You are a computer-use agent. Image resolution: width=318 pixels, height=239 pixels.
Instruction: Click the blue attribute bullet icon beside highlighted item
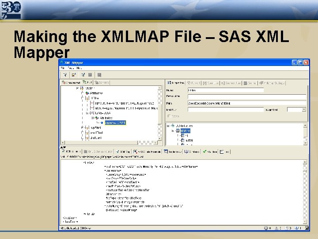[x=102, y=123]
